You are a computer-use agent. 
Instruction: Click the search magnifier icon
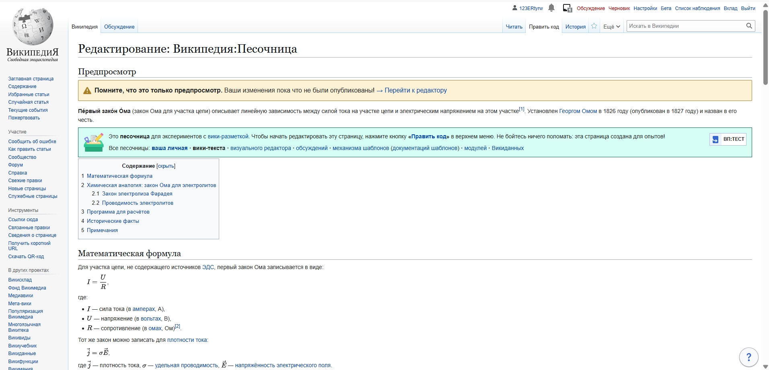pyautogui.click(x=749, y=26)
